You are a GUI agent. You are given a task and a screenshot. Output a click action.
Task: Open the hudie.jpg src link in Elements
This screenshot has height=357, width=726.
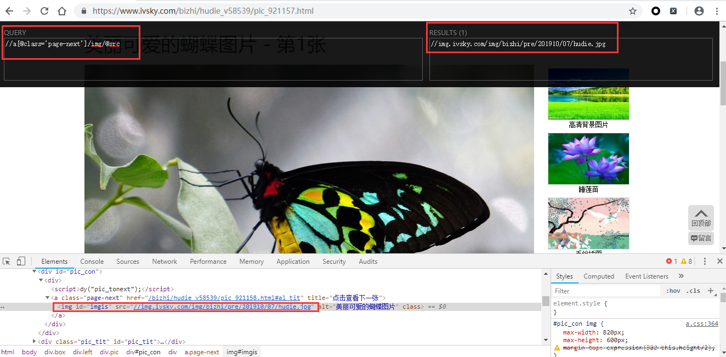(223, 307)
